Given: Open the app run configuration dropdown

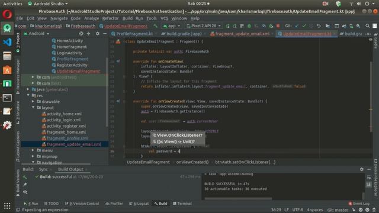Looking at the screenshot, I should point(172,26).
